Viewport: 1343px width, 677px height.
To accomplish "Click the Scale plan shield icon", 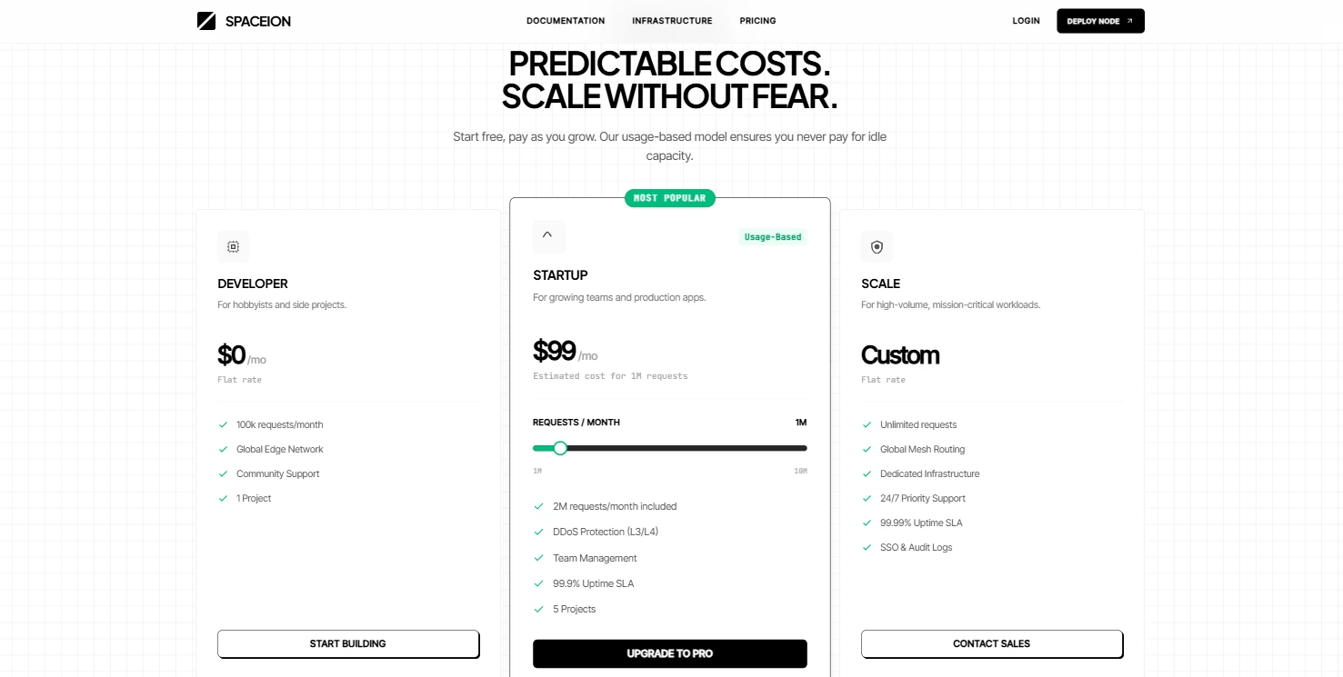I will 877,246.
